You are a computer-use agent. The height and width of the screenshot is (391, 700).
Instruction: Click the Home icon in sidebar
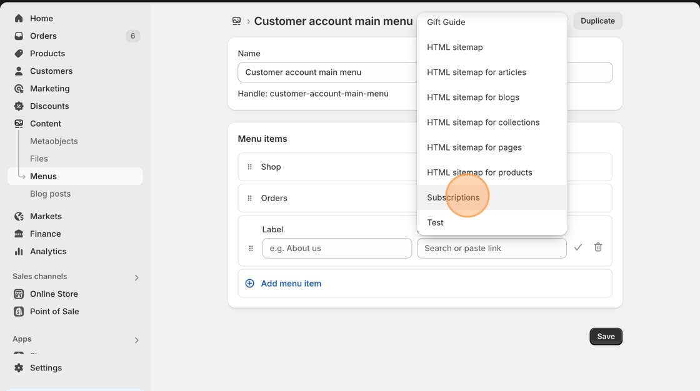[19, 19]
